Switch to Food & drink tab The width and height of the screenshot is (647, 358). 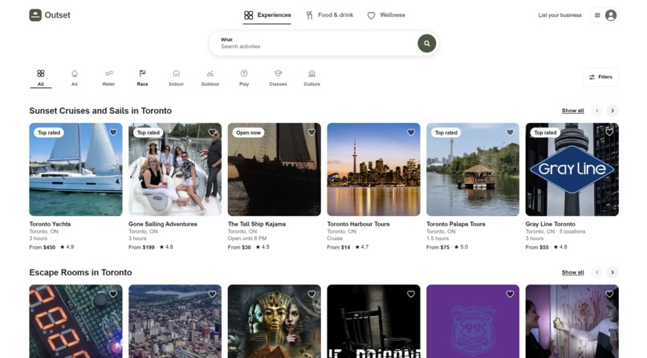tap(329, 15)
